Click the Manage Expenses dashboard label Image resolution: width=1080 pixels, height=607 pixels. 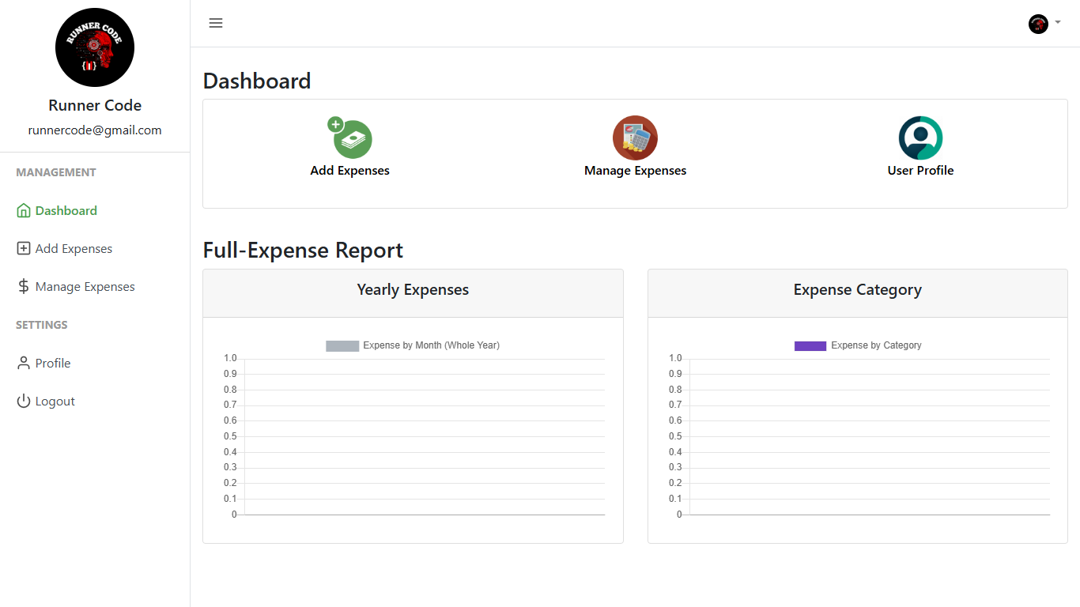click(635, 171)
